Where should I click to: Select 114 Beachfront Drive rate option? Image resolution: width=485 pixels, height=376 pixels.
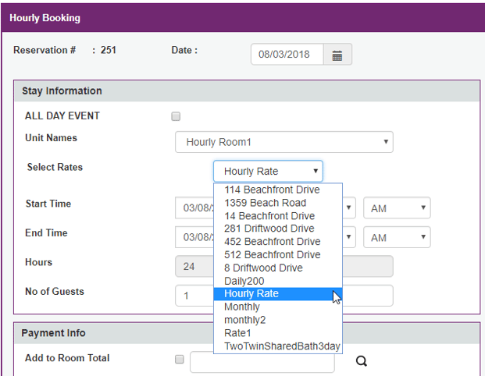point(272,190)
